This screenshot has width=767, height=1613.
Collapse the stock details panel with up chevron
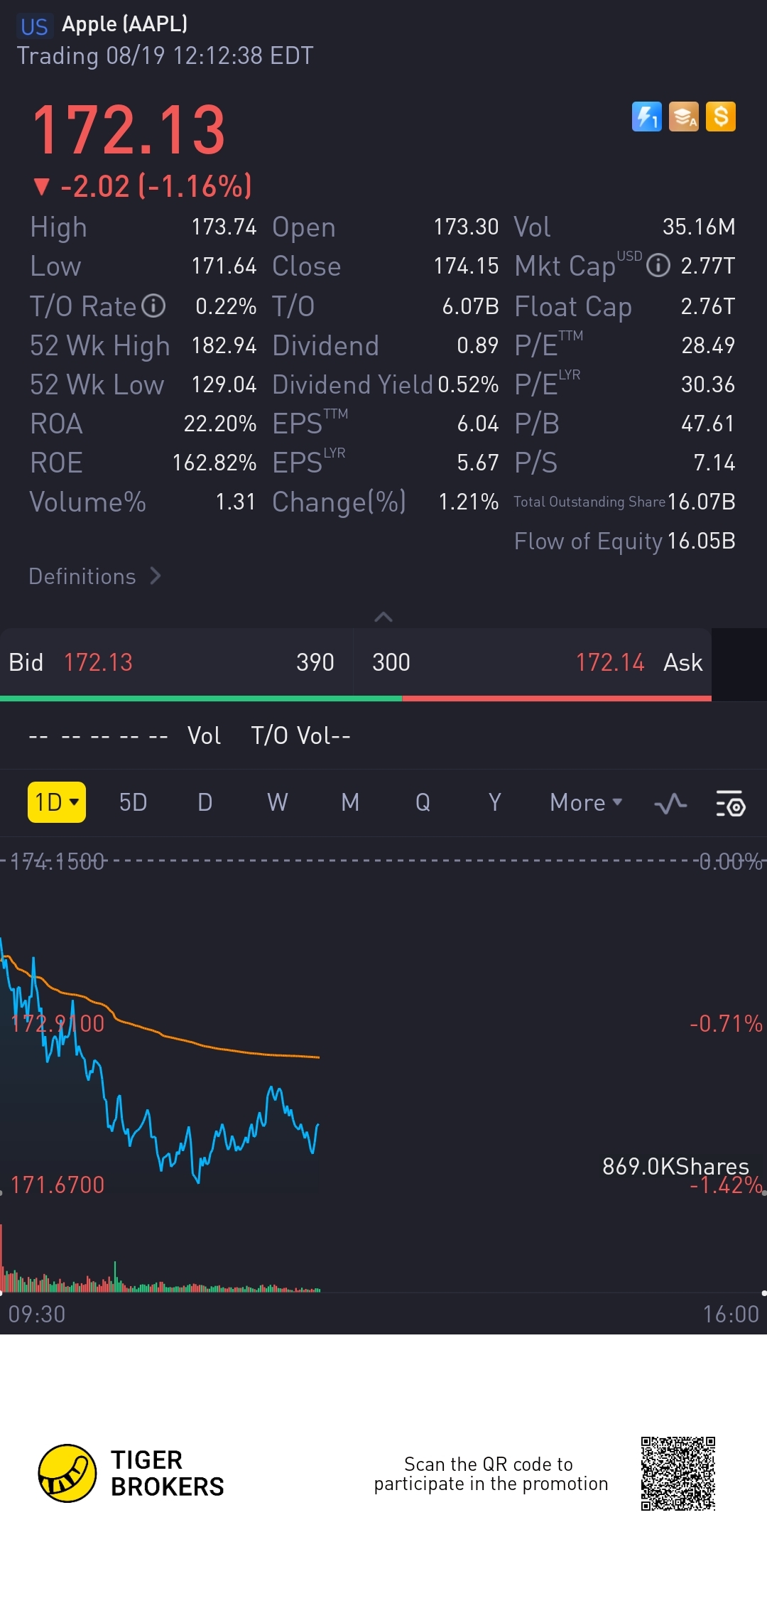pos(383,617)
